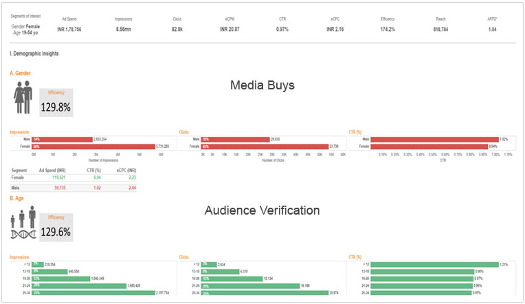Click the Age 19-54 yo segment label
Viewport: 525px width, 304px height.
[x=25, y=33]
